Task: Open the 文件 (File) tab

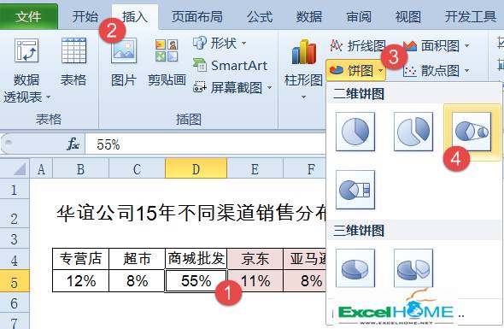Action: point(28,17)
